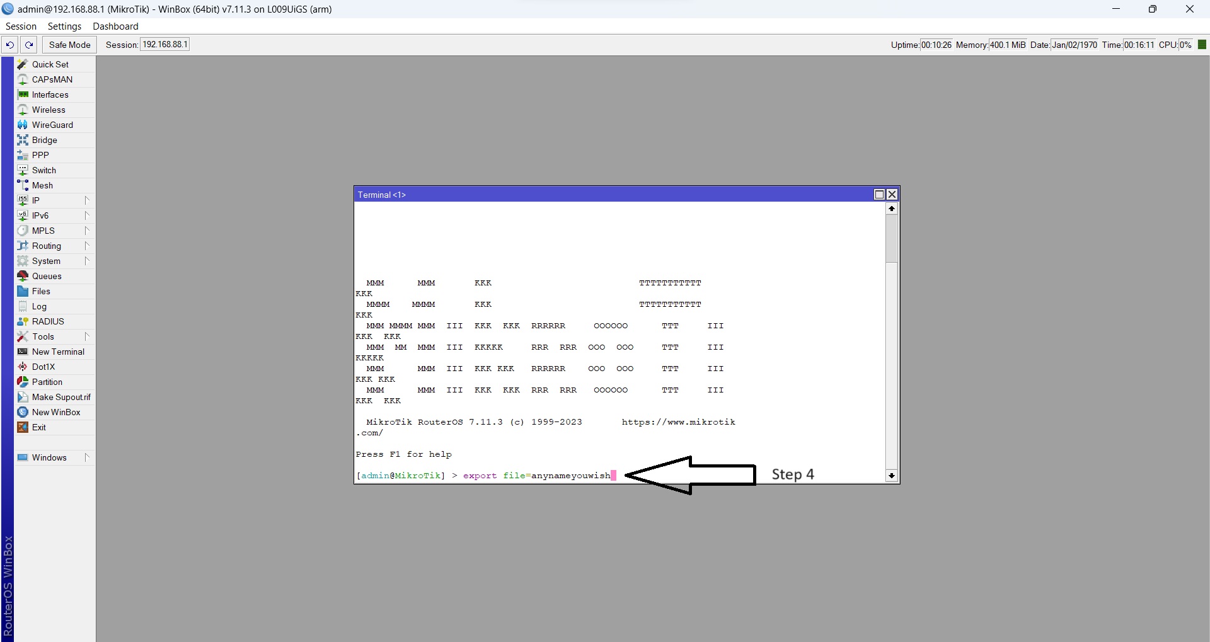Screen dimensions: 1210x642
Task: Click the Uptime value
Action: (936, 45)
